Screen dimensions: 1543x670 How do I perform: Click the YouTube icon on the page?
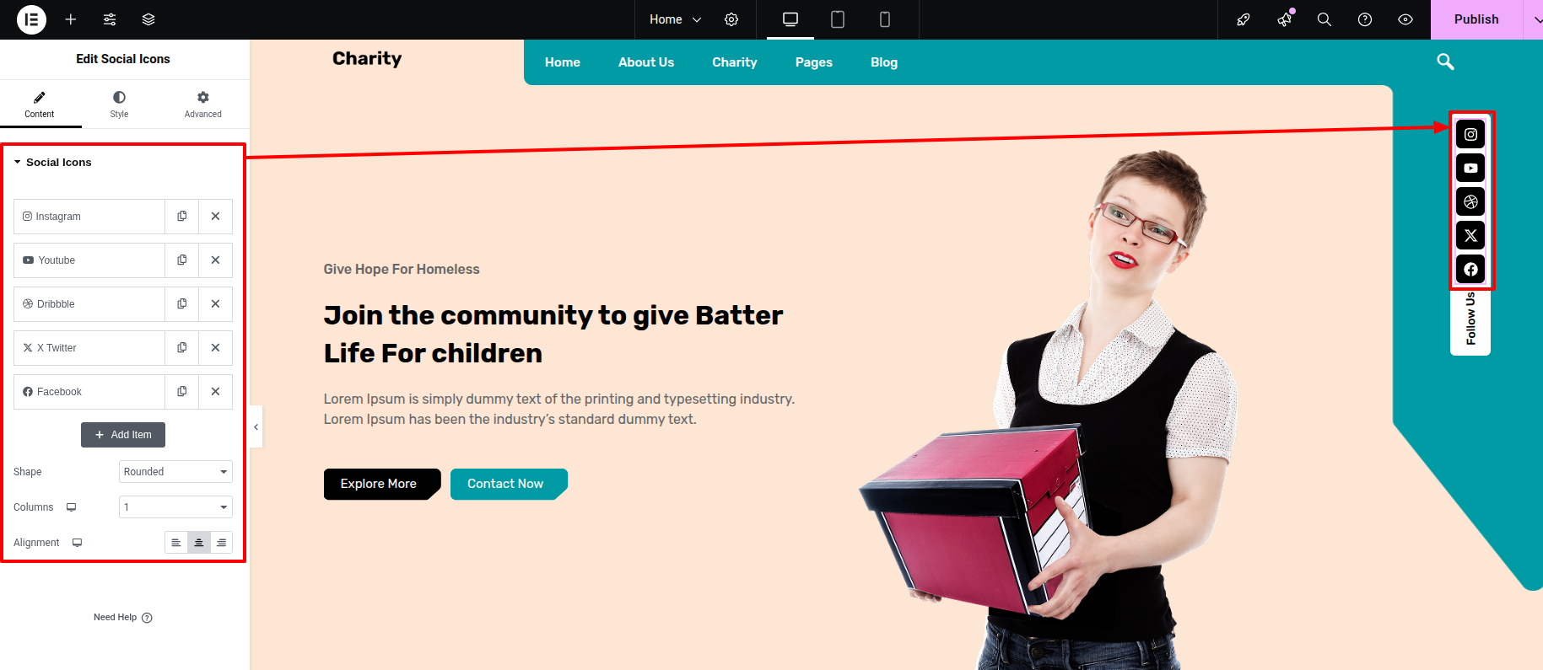coord(1470,168)
